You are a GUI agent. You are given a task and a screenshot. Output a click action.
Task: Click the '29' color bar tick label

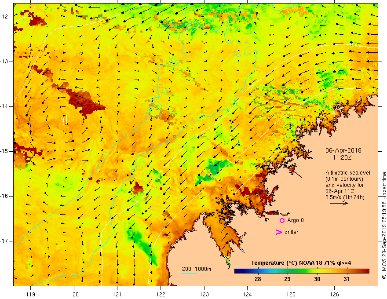[x=287, y=279]
